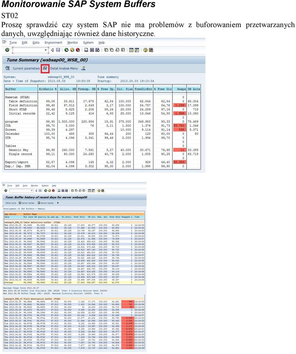Open Help icon in Buffer history toolbar
Screen dimensions: 296x354
99,190
